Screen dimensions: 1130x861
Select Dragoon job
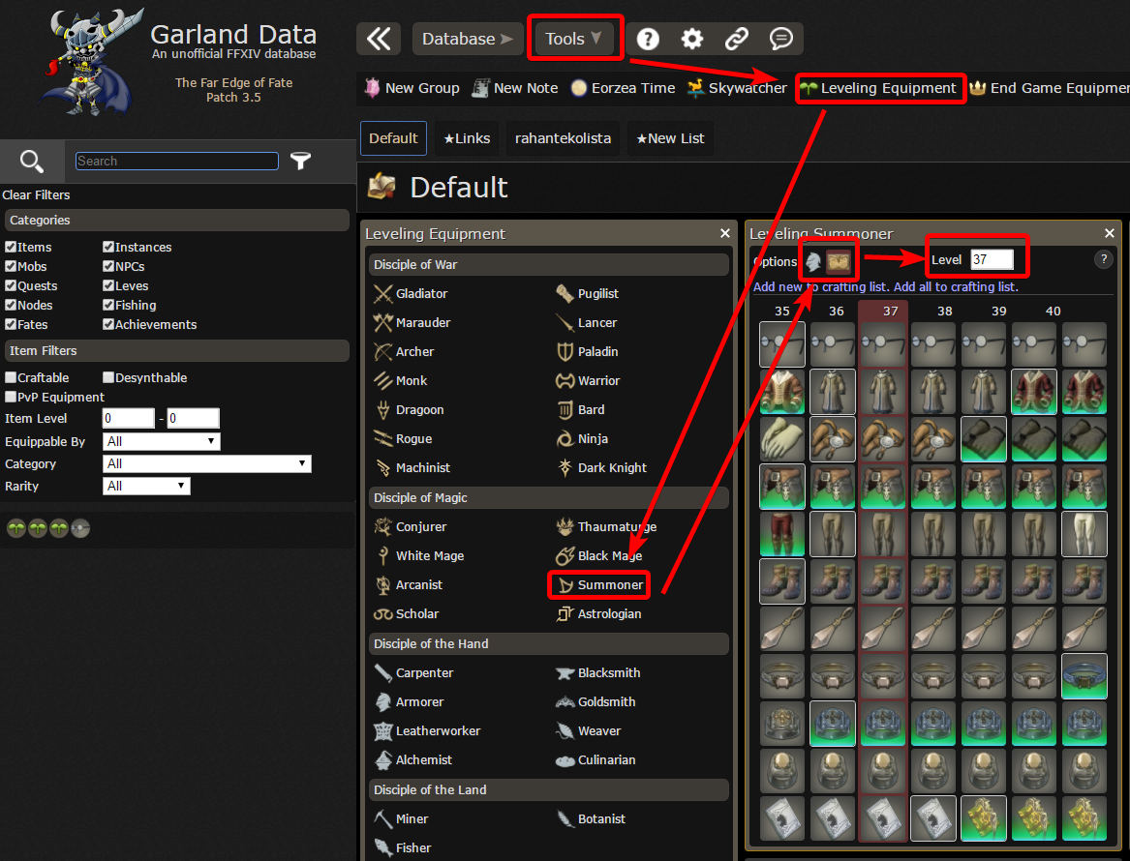(409, 409)
